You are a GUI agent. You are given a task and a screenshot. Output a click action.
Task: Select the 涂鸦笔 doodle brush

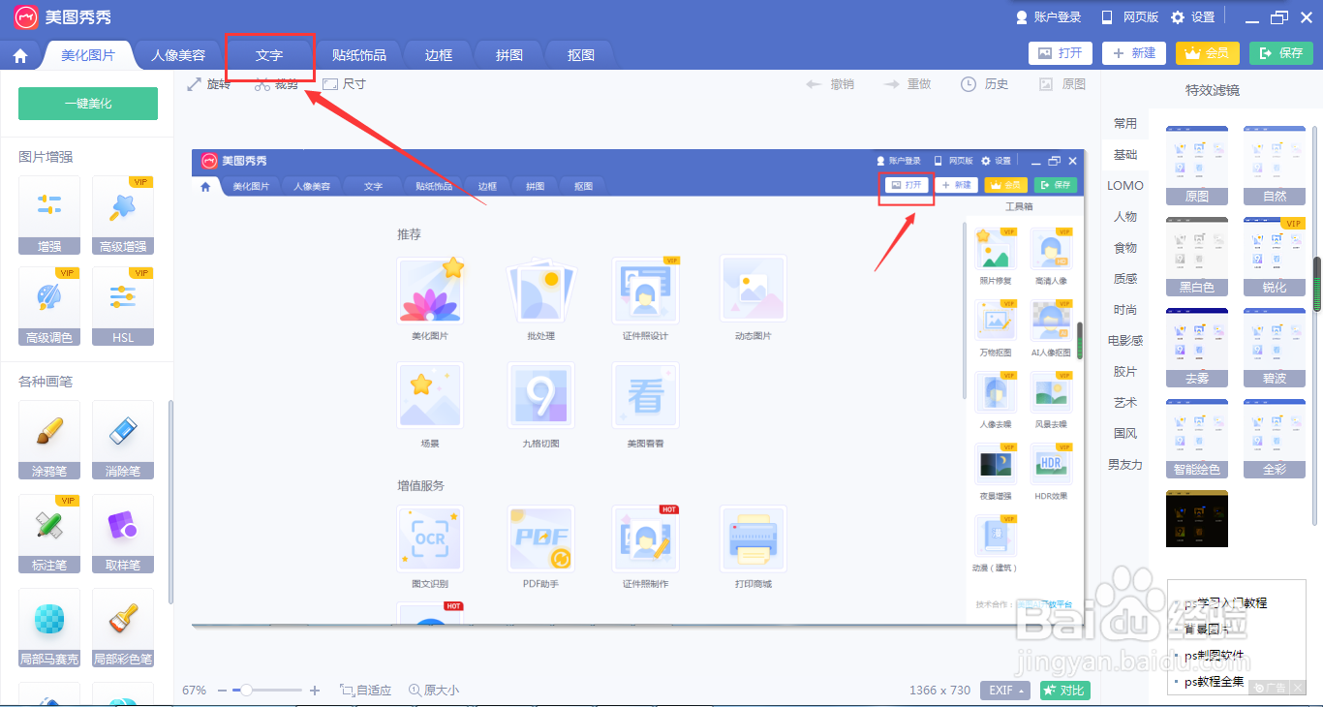tap(49, 441)
